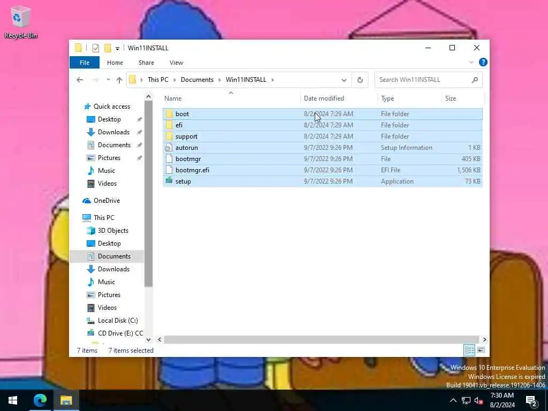
Task: Sort files by the Name column
Action: click(231, 98)
